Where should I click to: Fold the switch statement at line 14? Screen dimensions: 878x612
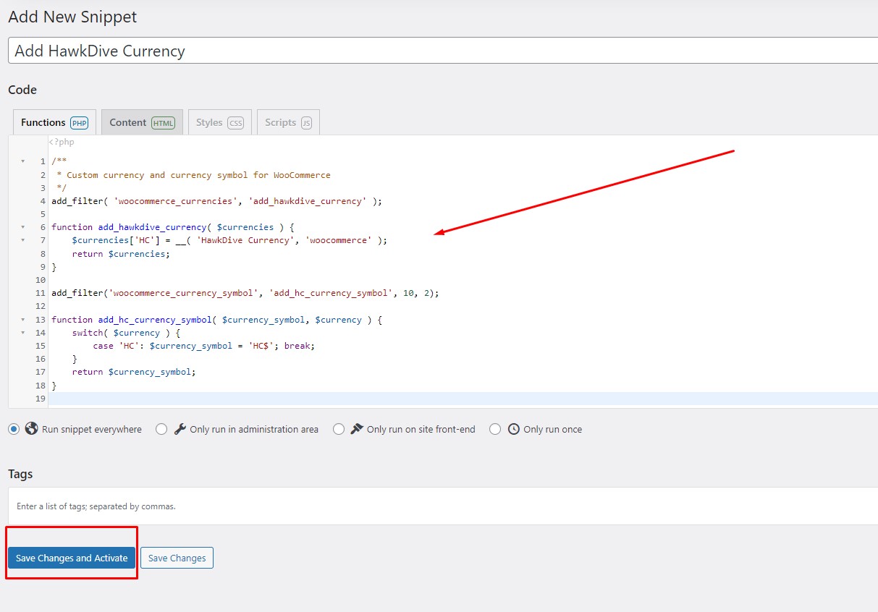tap(22, 333)
